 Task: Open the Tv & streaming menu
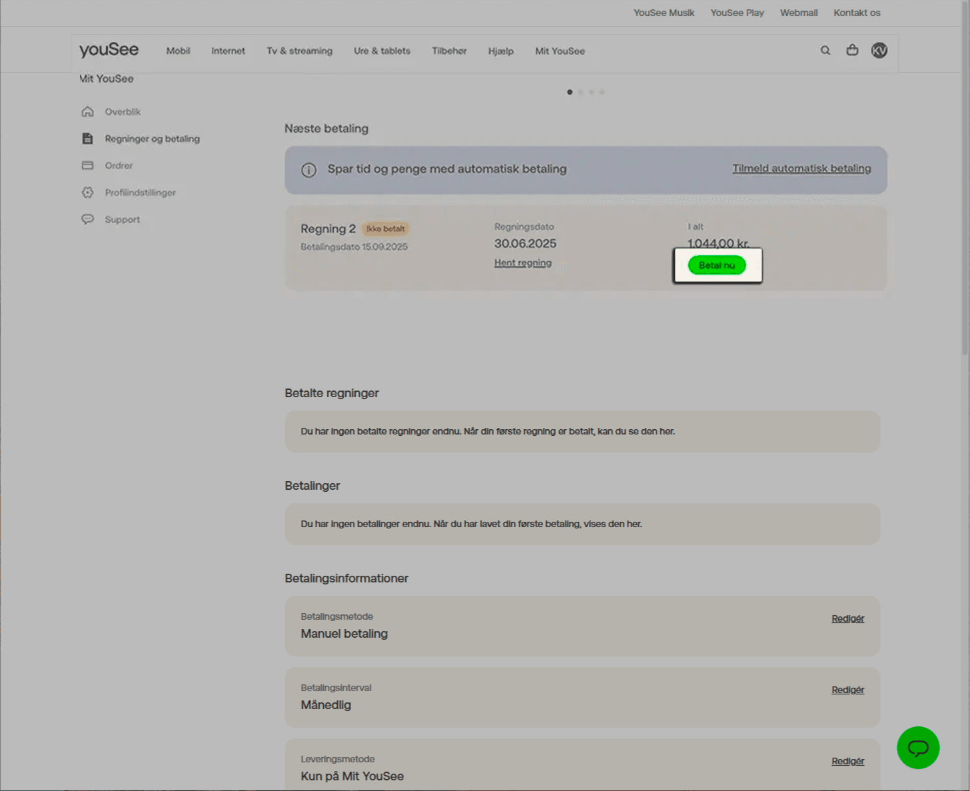tap(299, 51)
